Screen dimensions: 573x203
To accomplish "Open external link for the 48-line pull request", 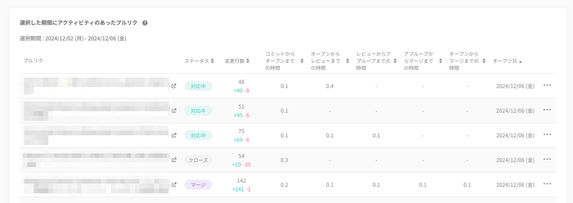I will [x=174, y=86].
